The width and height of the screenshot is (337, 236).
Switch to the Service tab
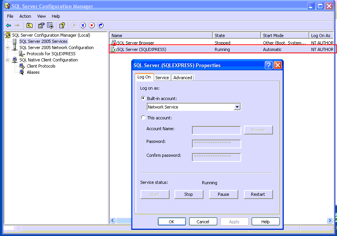point(162,78)
